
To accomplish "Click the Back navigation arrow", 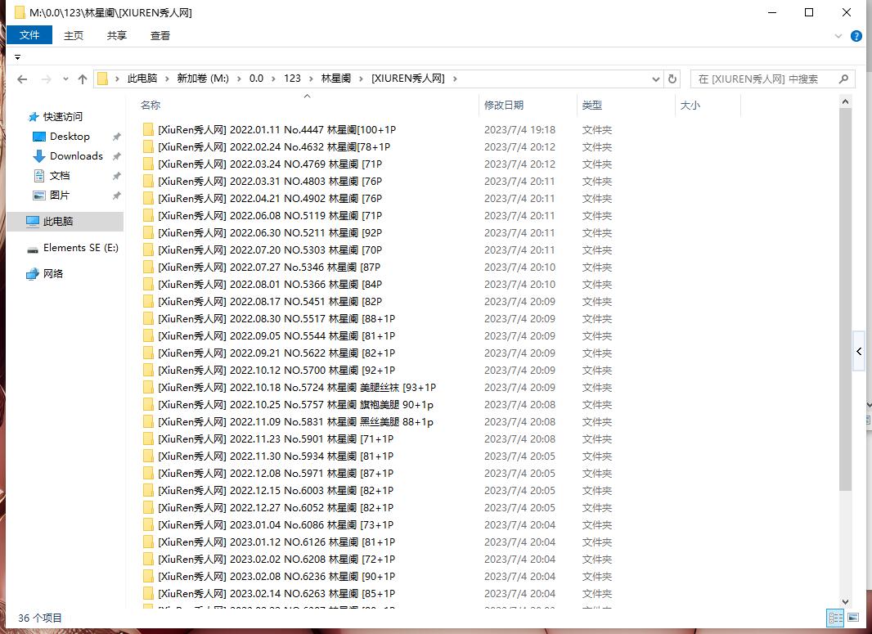I will [22, 79].
